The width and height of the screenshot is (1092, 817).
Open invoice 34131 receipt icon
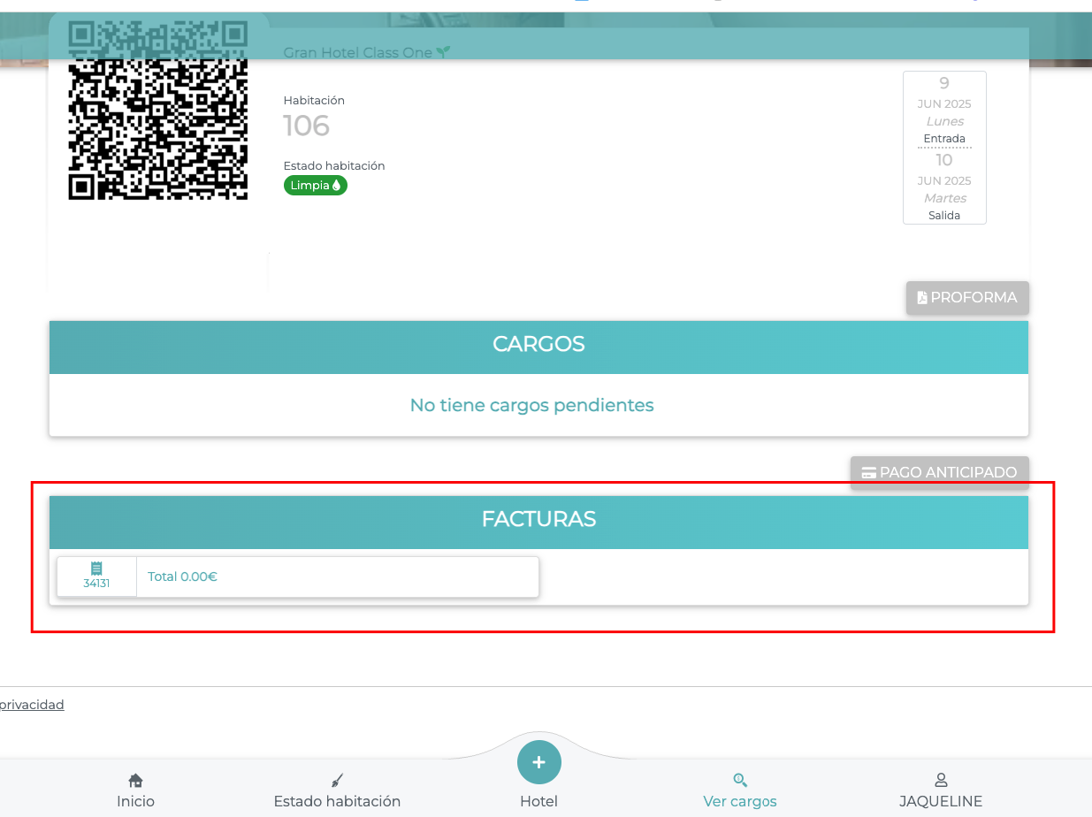(x=96, y=569)
